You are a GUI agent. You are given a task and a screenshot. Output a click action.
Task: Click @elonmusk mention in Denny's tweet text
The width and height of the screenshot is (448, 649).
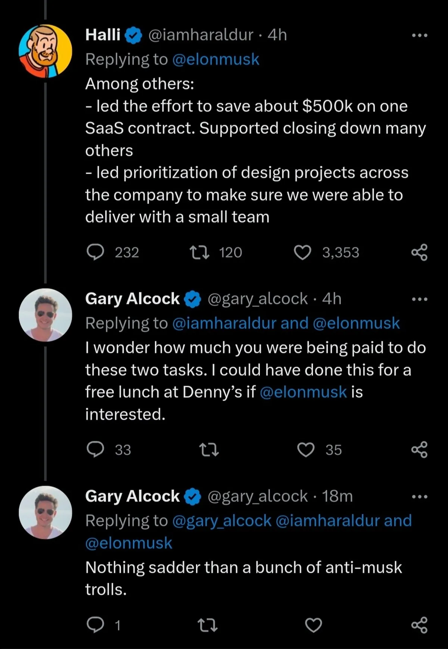[303, 392]
